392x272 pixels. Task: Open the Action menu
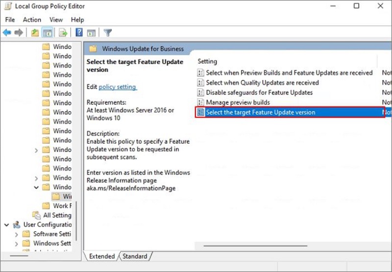click(x=32, y=20)
